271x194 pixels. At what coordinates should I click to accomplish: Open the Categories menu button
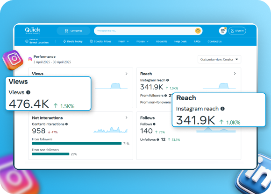click(x=73, y=31)
